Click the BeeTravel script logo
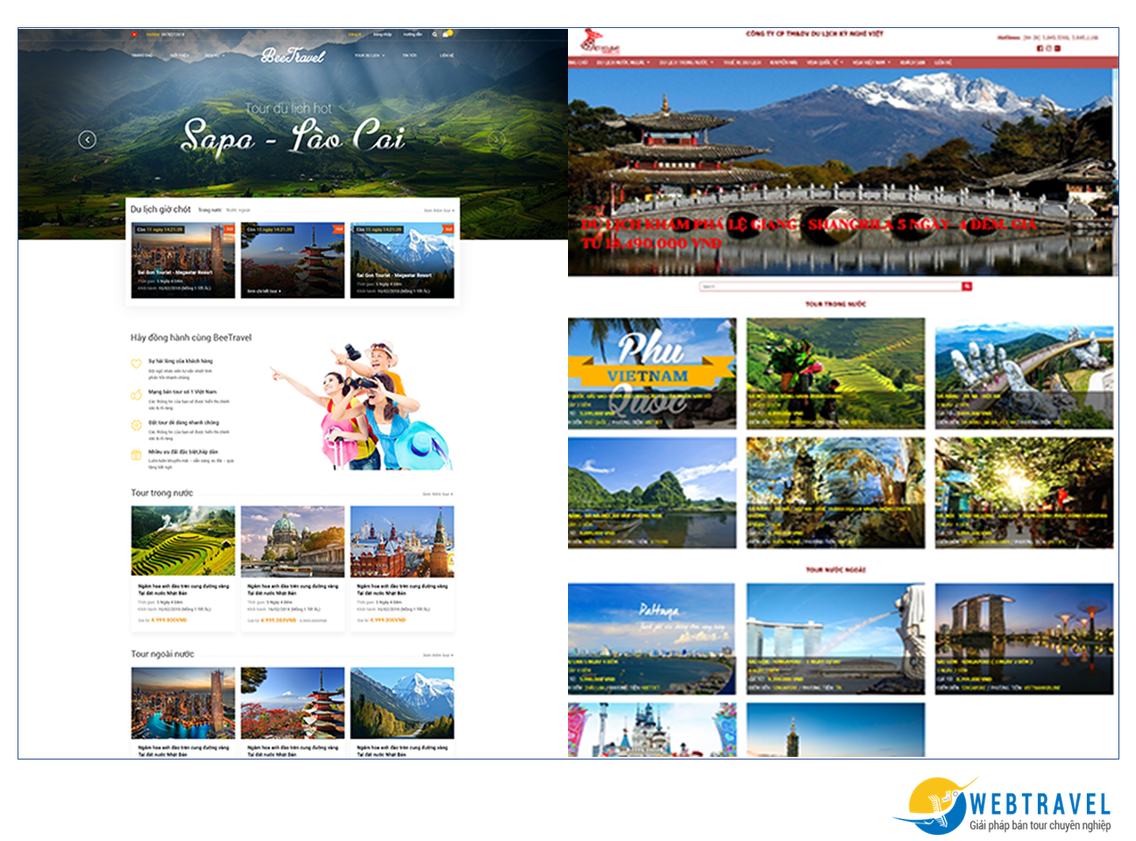 293,55
